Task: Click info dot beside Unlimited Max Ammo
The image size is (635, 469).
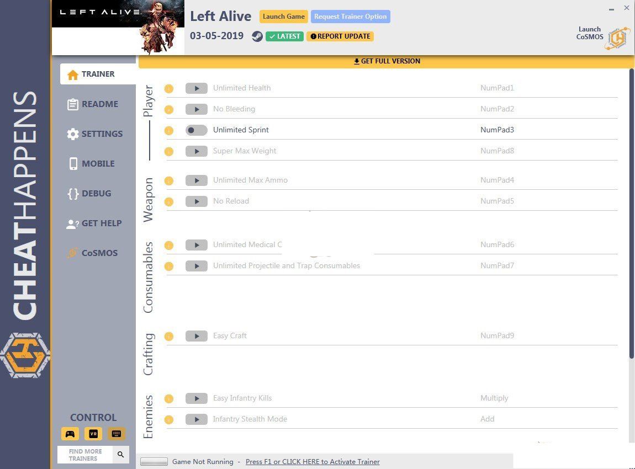Action: pos(169,181)
